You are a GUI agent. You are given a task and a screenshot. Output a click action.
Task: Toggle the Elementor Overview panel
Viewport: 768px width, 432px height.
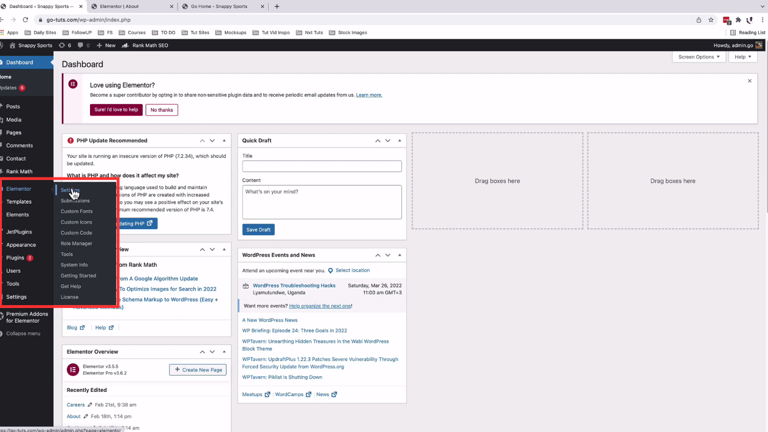[224, 352]
